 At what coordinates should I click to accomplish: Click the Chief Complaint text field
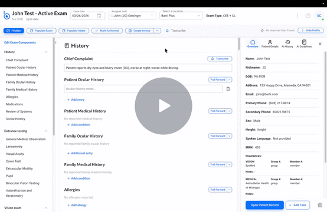tap(148, 68)
